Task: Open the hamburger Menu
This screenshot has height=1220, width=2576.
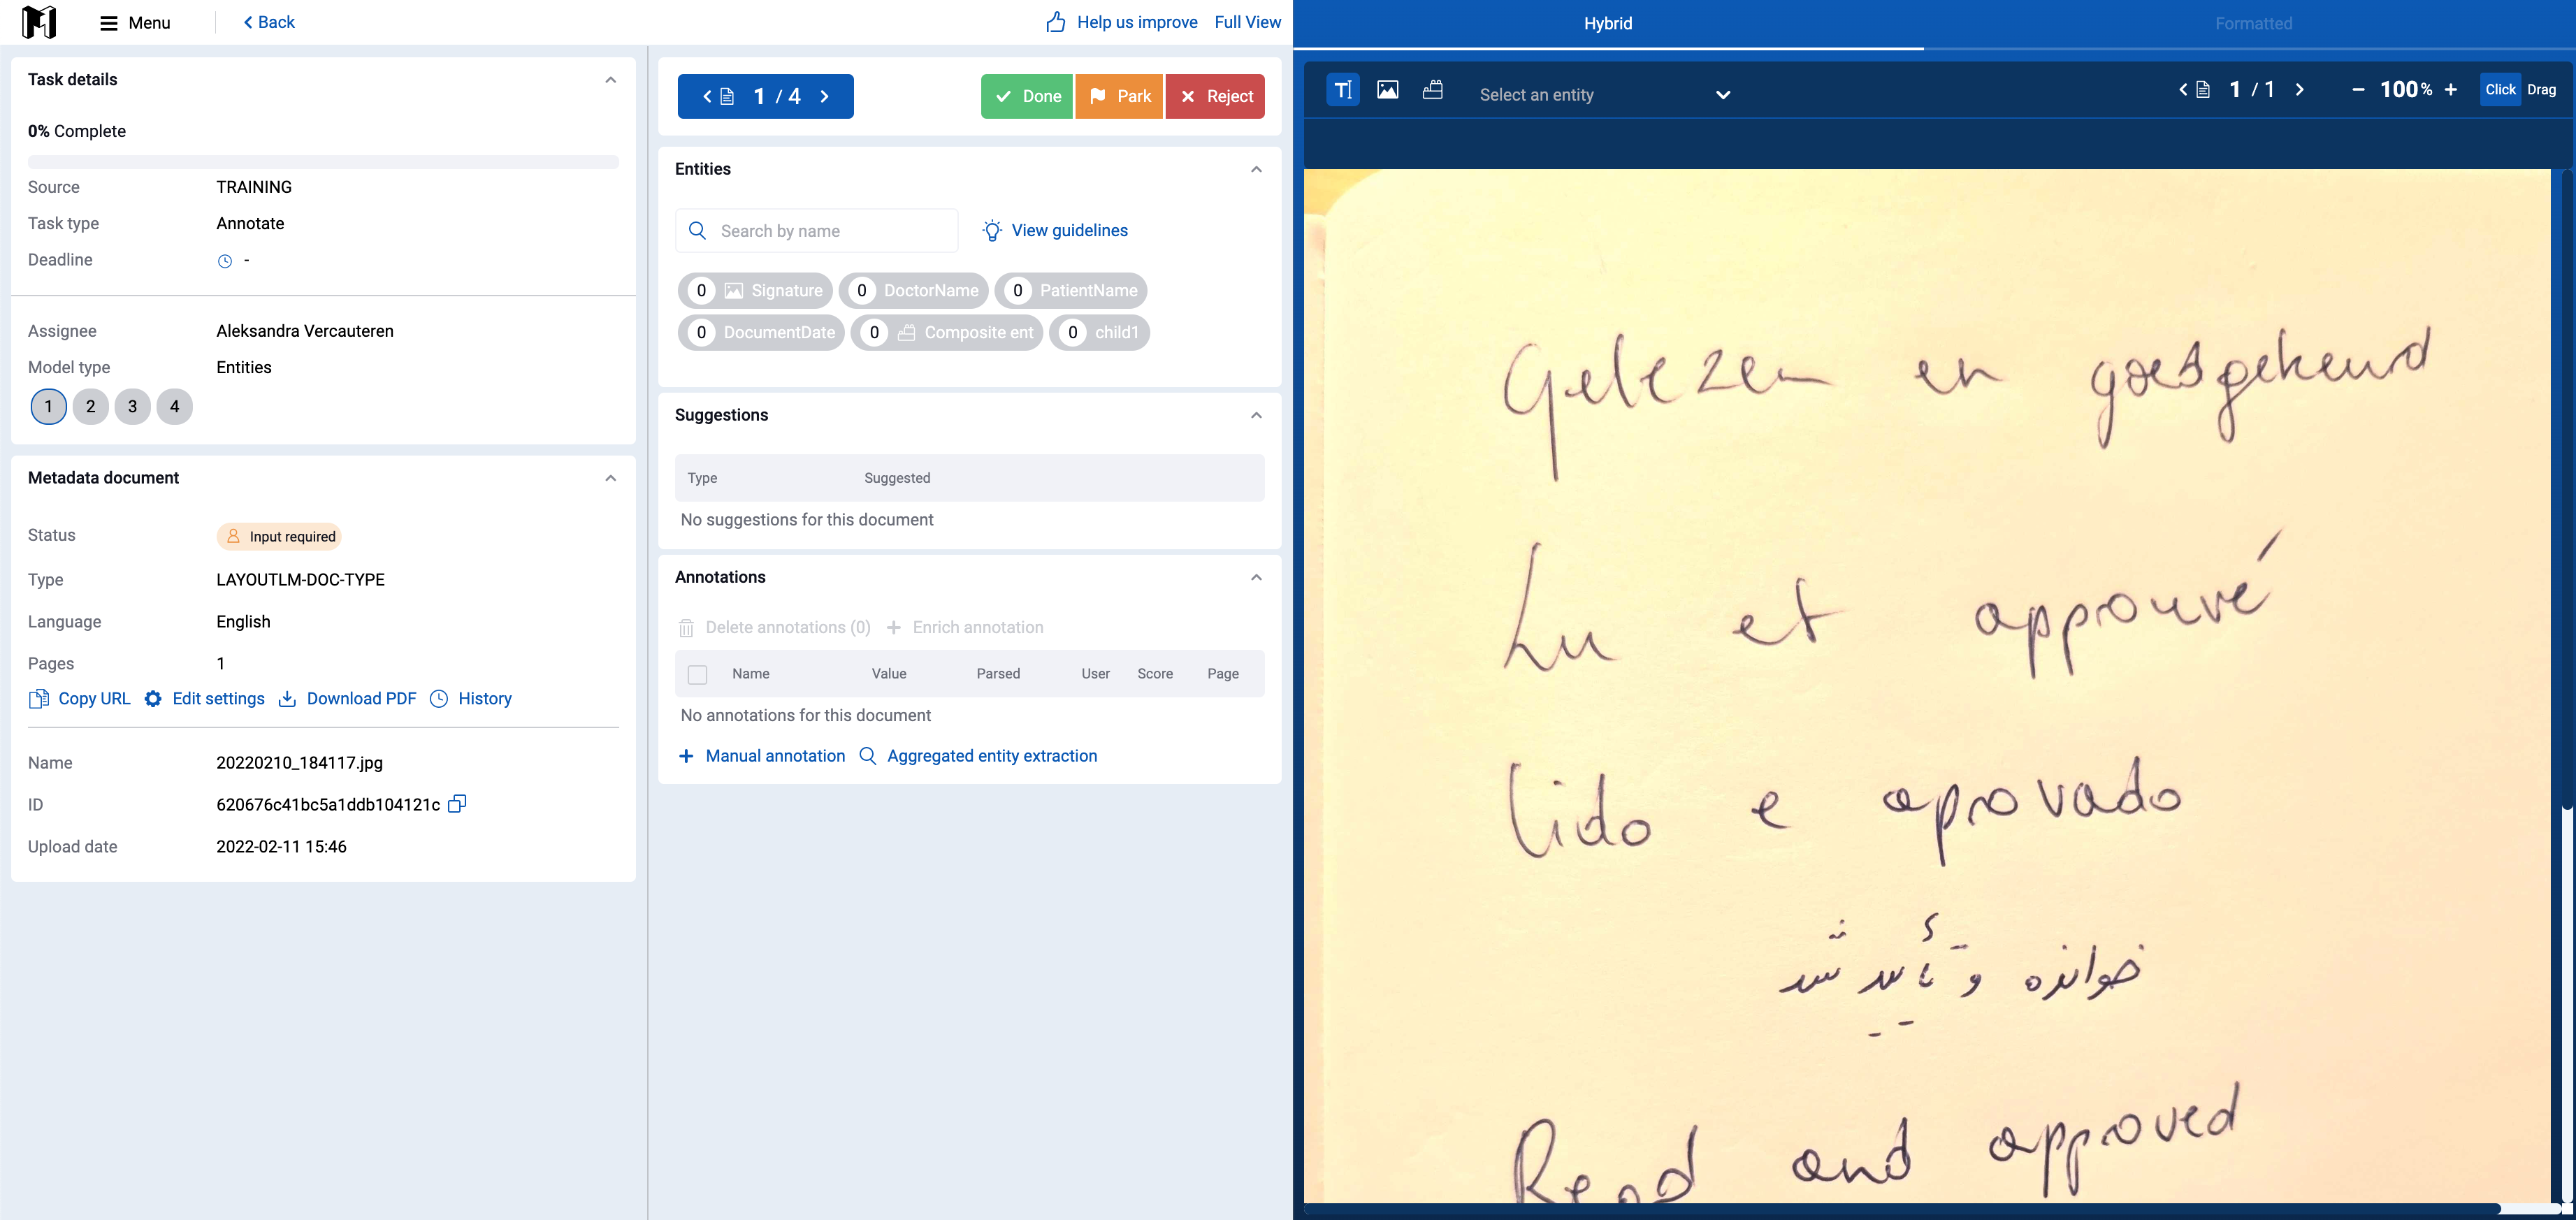Action: point(135,22)
